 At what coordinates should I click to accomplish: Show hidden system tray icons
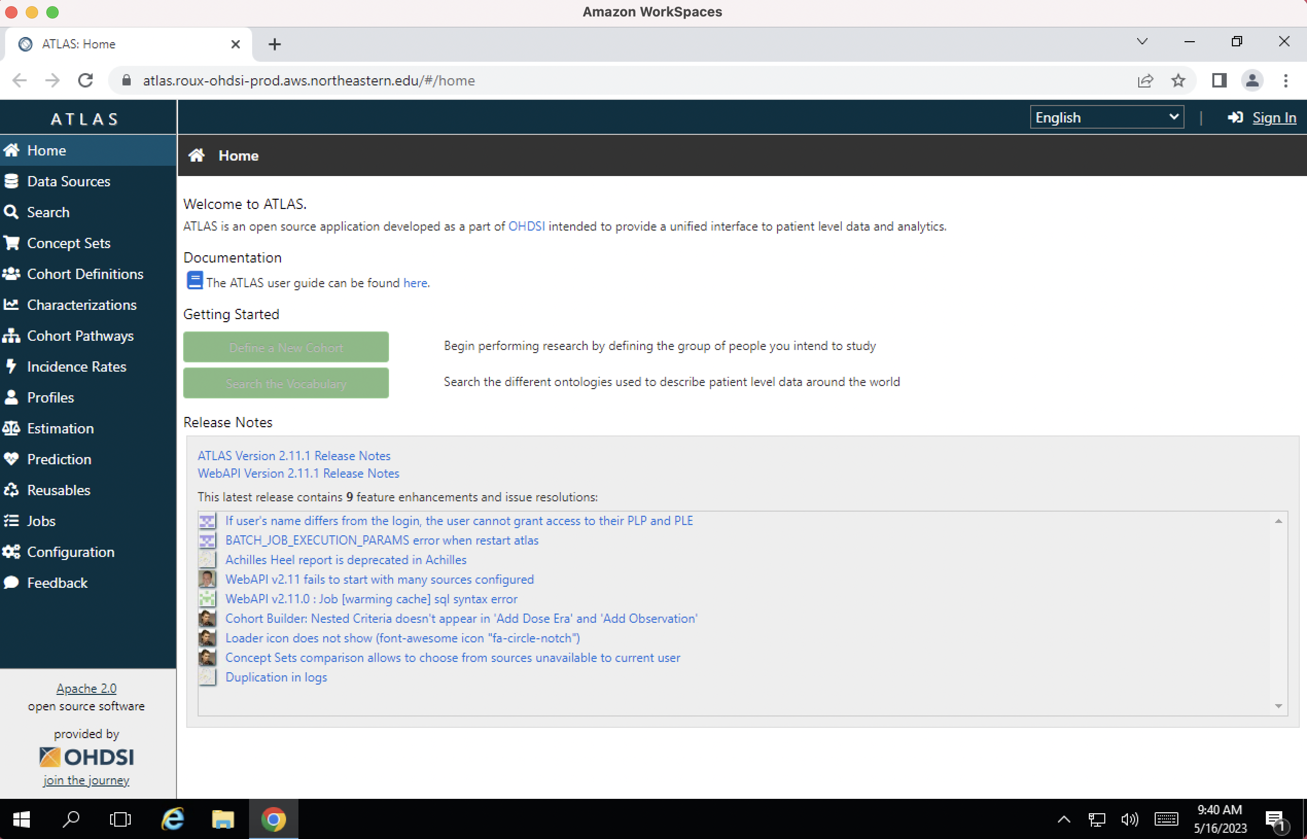click(x=1064, y=819)
